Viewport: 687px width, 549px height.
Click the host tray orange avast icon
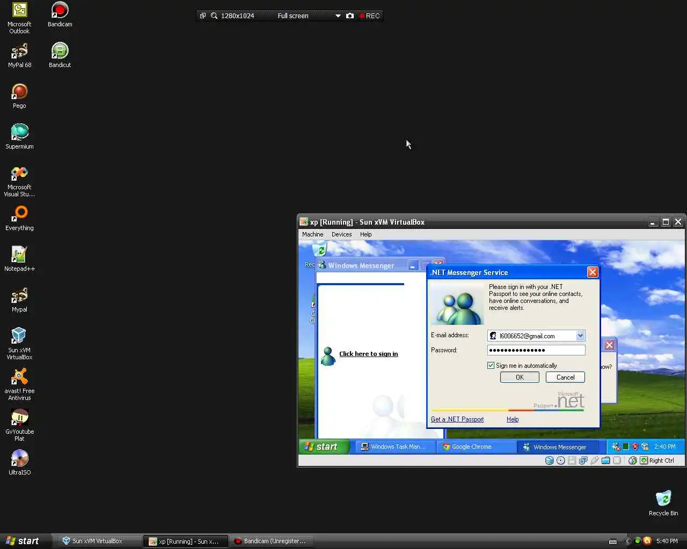pos(647,541)
